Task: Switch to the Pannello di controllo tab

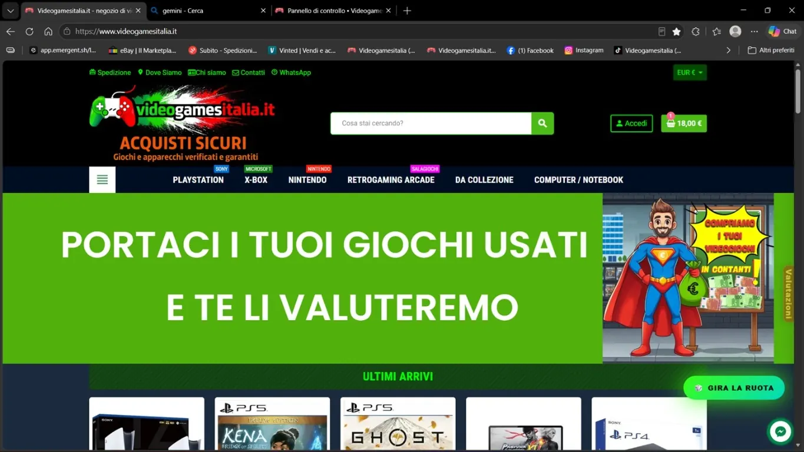Action: [x=334, y=11]
